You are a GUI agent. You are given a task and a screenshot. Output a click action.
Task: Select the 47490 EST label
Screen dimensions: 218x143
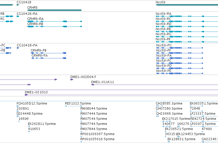pos(207,129)
